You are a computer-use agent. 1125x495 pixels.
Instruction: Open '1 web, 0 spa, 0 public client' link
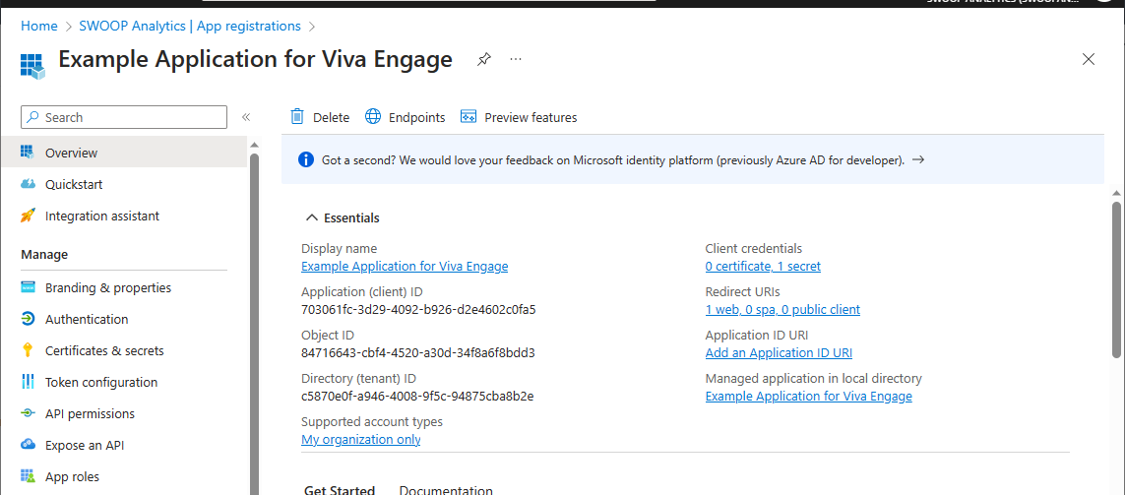pyautogui.click(x=782, y=310)
